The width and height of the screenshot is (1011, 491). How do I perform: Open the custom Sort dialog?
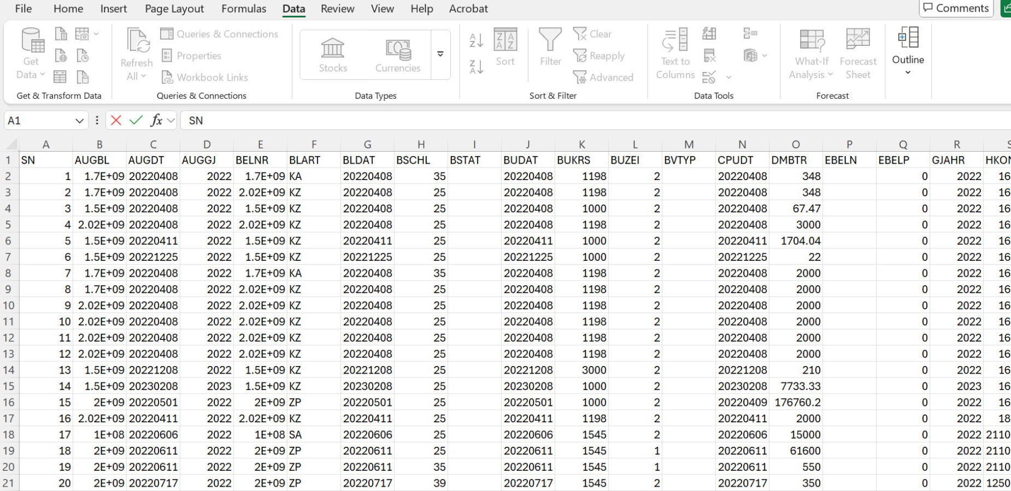505,47
